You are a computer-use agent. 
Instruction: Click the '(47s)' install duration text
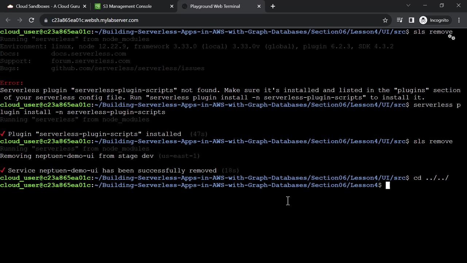198,134
